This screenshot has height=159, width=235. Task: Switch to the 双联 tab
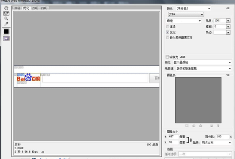pos(35,8)
